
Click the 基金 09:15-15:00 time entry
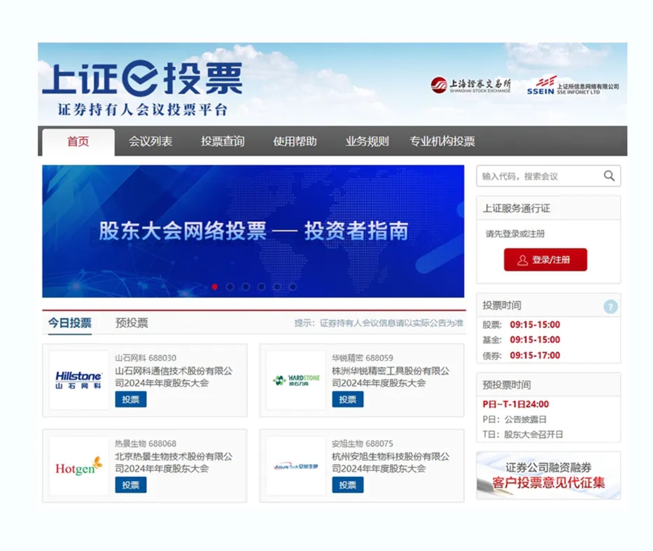(x=521, y=340)
